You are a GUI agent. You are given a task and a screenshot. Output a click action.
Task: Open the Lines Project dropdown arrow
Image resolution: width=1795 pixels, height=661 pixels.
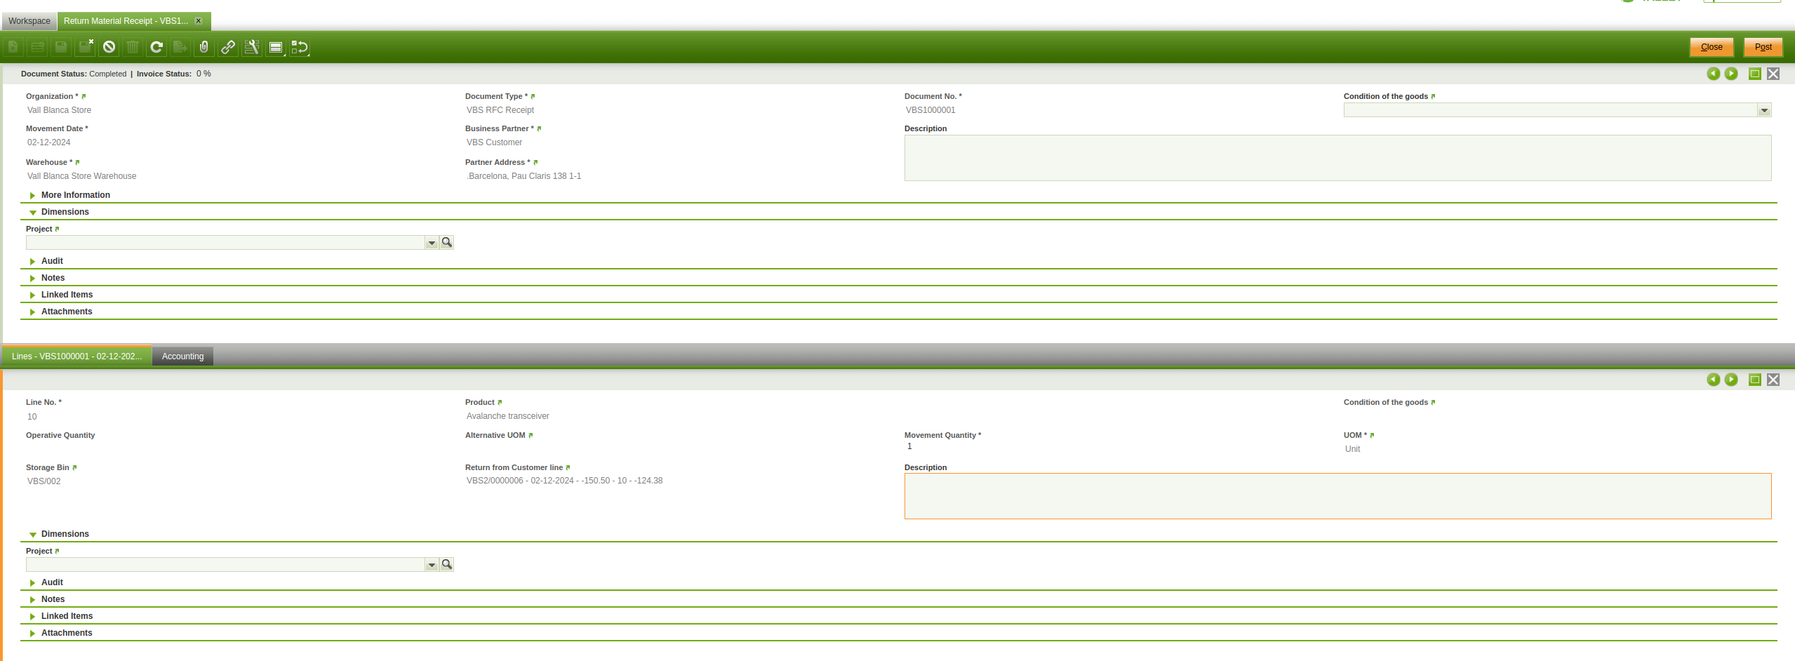pos(432,565)
